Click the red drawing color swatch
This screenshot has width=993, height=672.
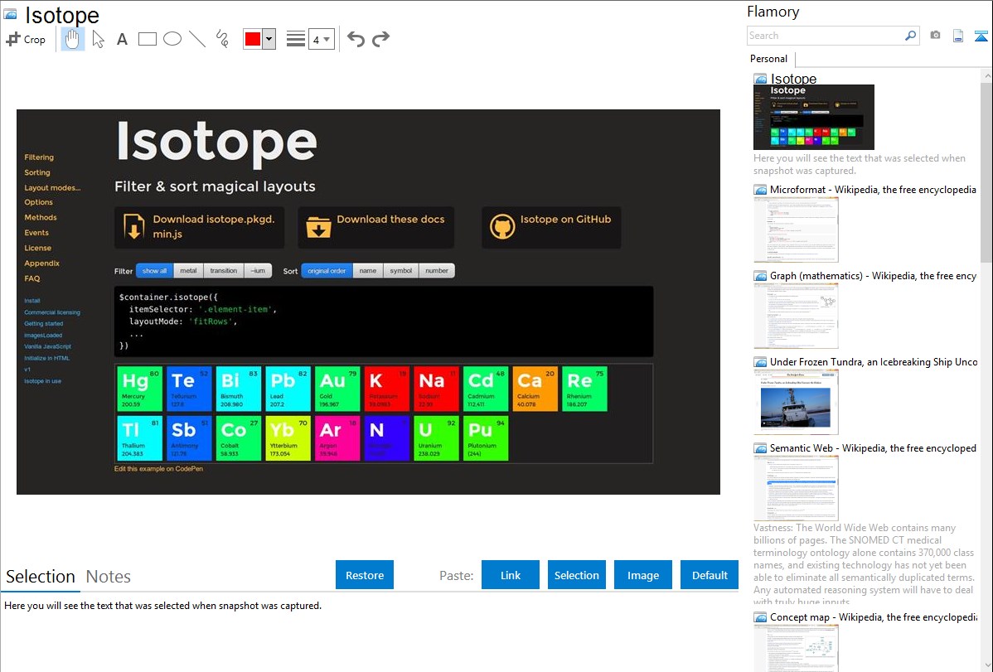tap(253, 39)
